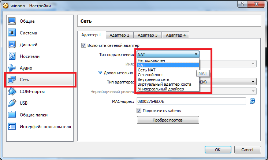
Task: Switch to Адаптер 2 tab
Action: [119, 35]
